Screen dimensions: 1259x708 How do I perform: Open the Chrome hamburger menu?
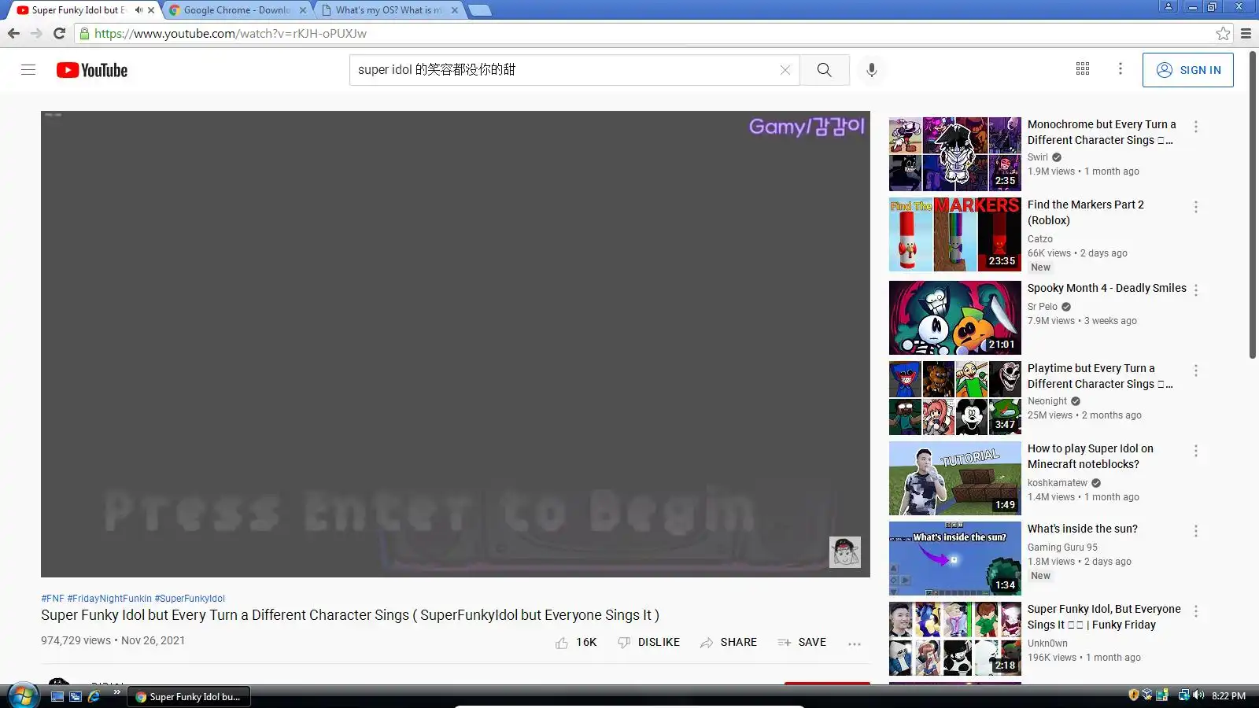coord(1246,33)
